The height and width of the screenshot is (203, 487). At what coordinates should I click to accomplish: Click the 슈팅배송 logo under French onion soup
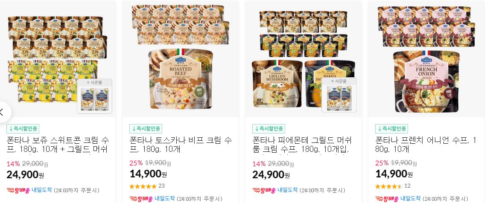(387, 199)
